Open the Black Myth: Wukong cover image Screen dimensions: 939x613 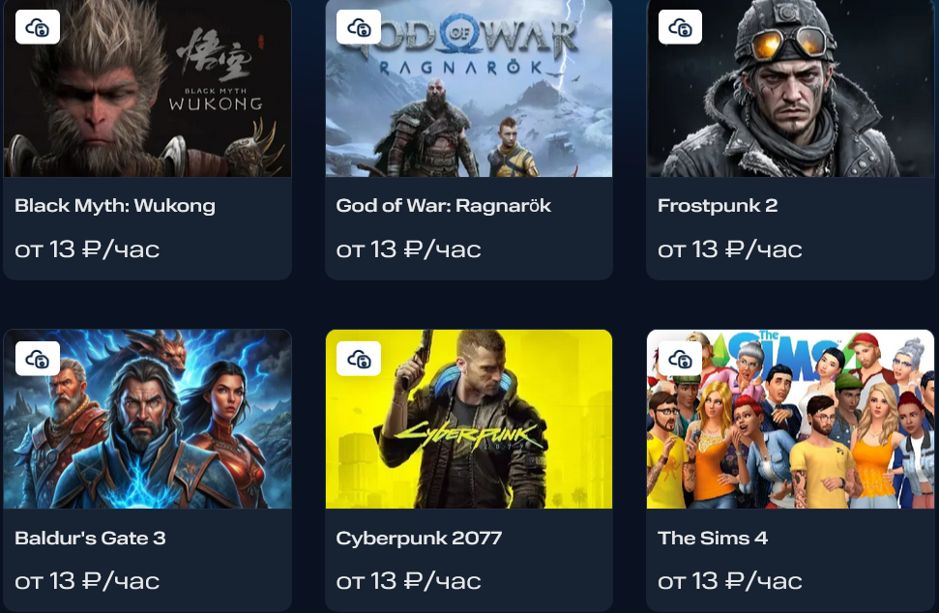[147, 88]
